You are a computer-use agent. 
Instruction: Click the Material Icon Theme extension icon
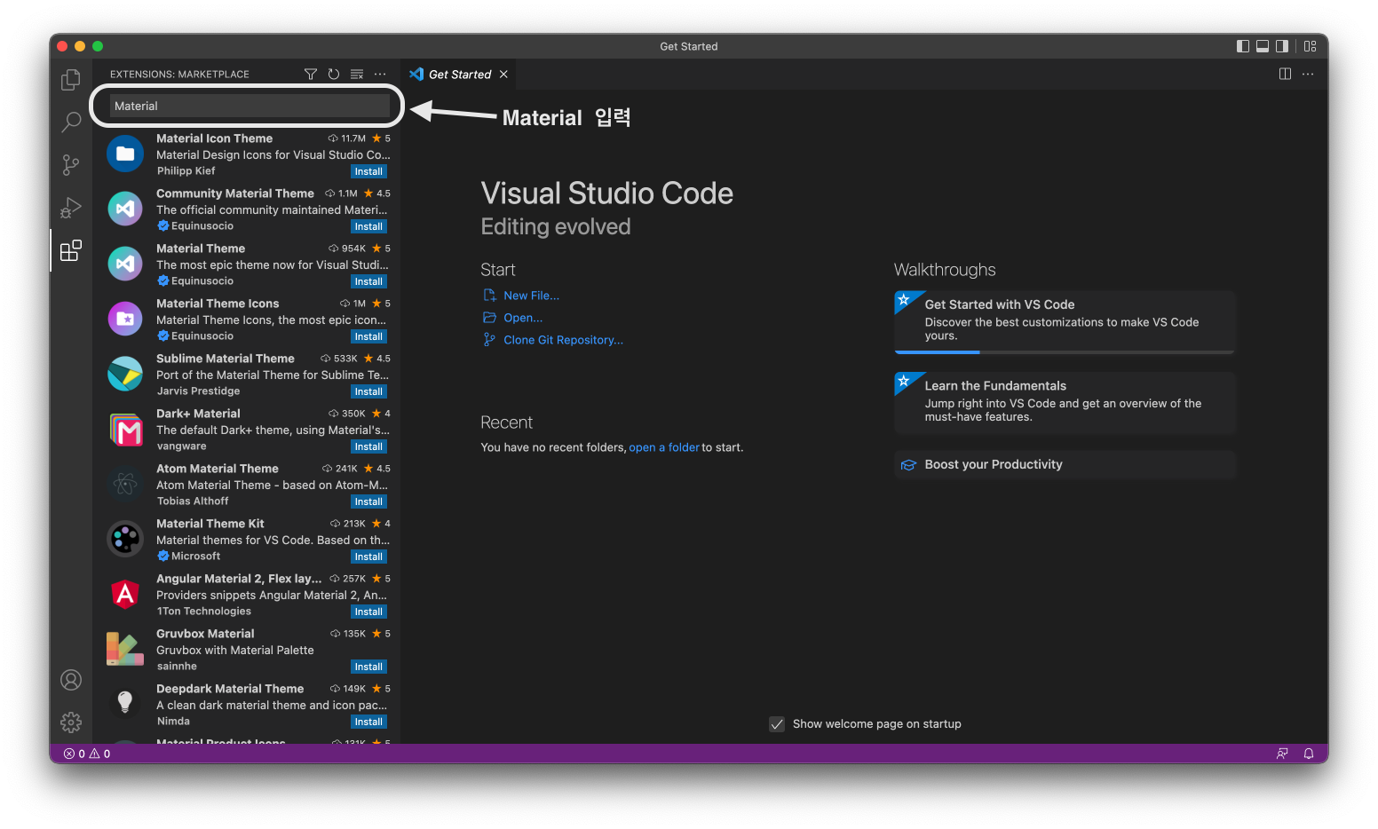125,154
